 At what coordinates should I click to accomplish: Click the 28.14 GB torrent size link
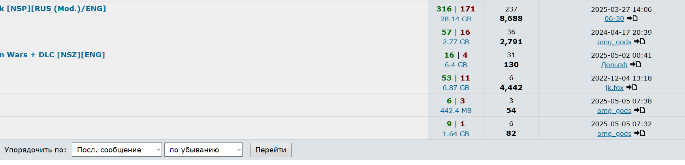[456, 19]
